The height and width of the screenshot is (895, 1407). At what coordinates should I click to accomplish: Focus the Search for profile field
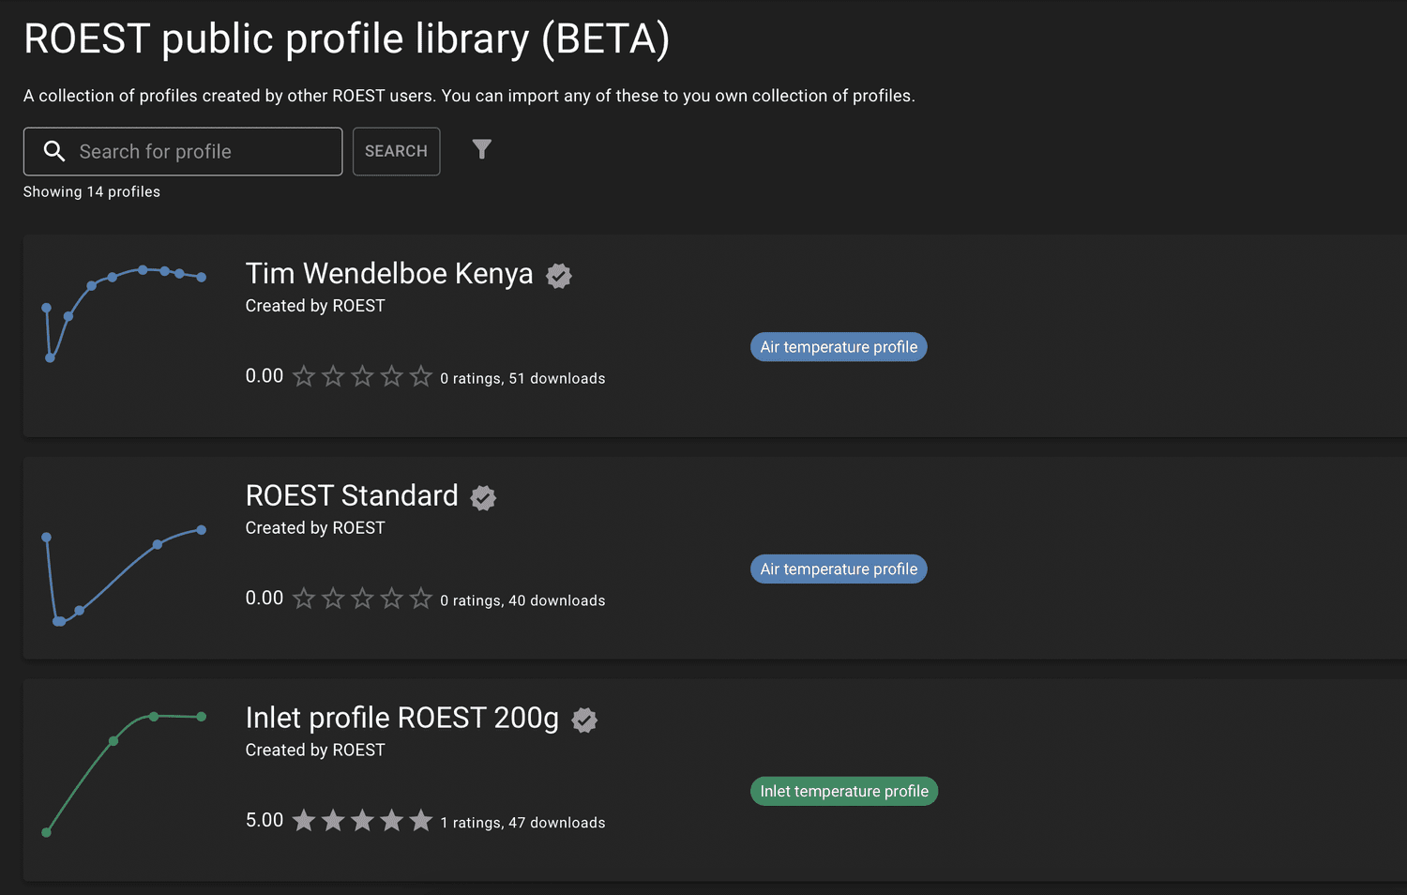tap(183, 151)
